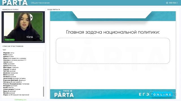The width and height of the screenshot is (181, 101).
Task: Click the slide title 'Главная задача национальной политики:'
Action: (113, 32)
